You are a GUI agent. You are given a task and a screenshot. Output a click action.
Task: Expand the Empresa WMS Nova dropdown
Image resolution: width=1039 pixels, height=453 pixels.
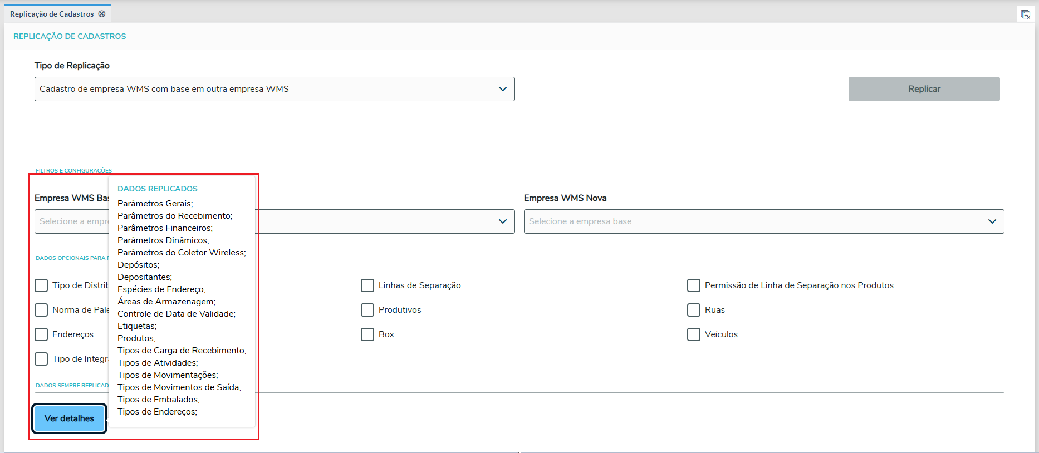coord(992,221)
